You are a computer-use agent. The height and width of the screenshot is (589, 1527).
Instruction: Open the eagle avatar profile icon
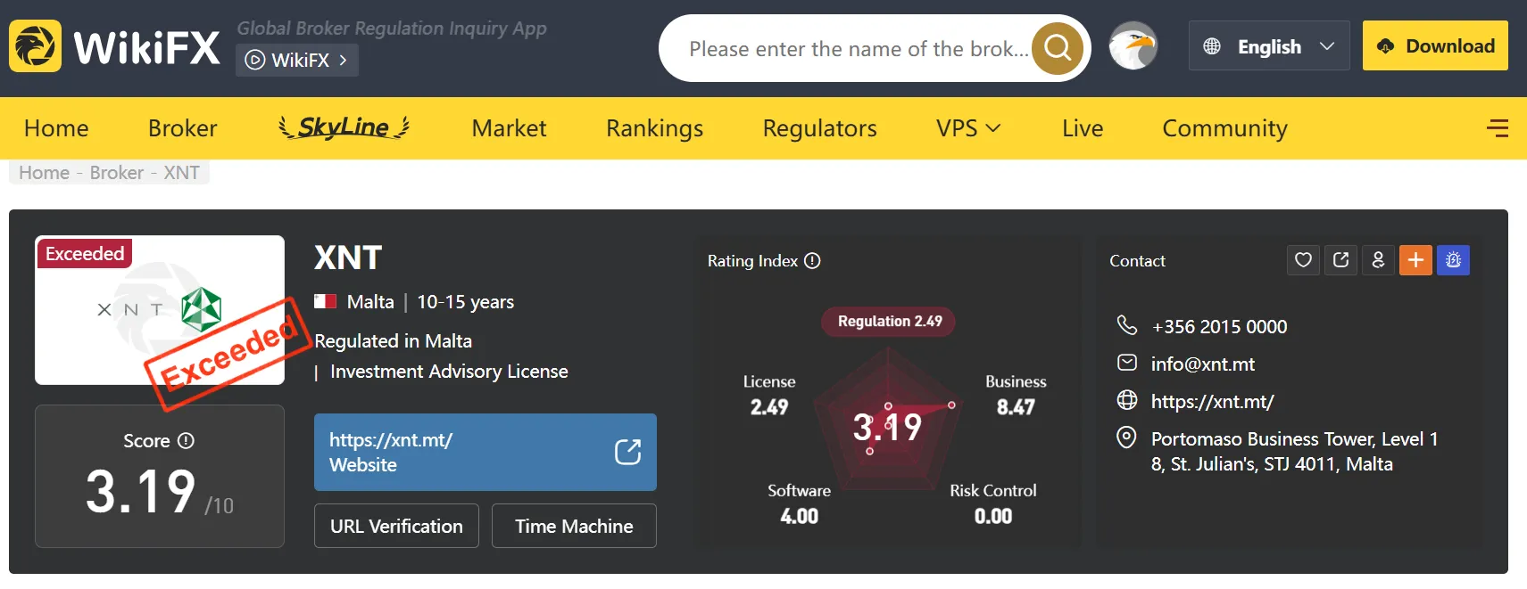point(1133,46)
